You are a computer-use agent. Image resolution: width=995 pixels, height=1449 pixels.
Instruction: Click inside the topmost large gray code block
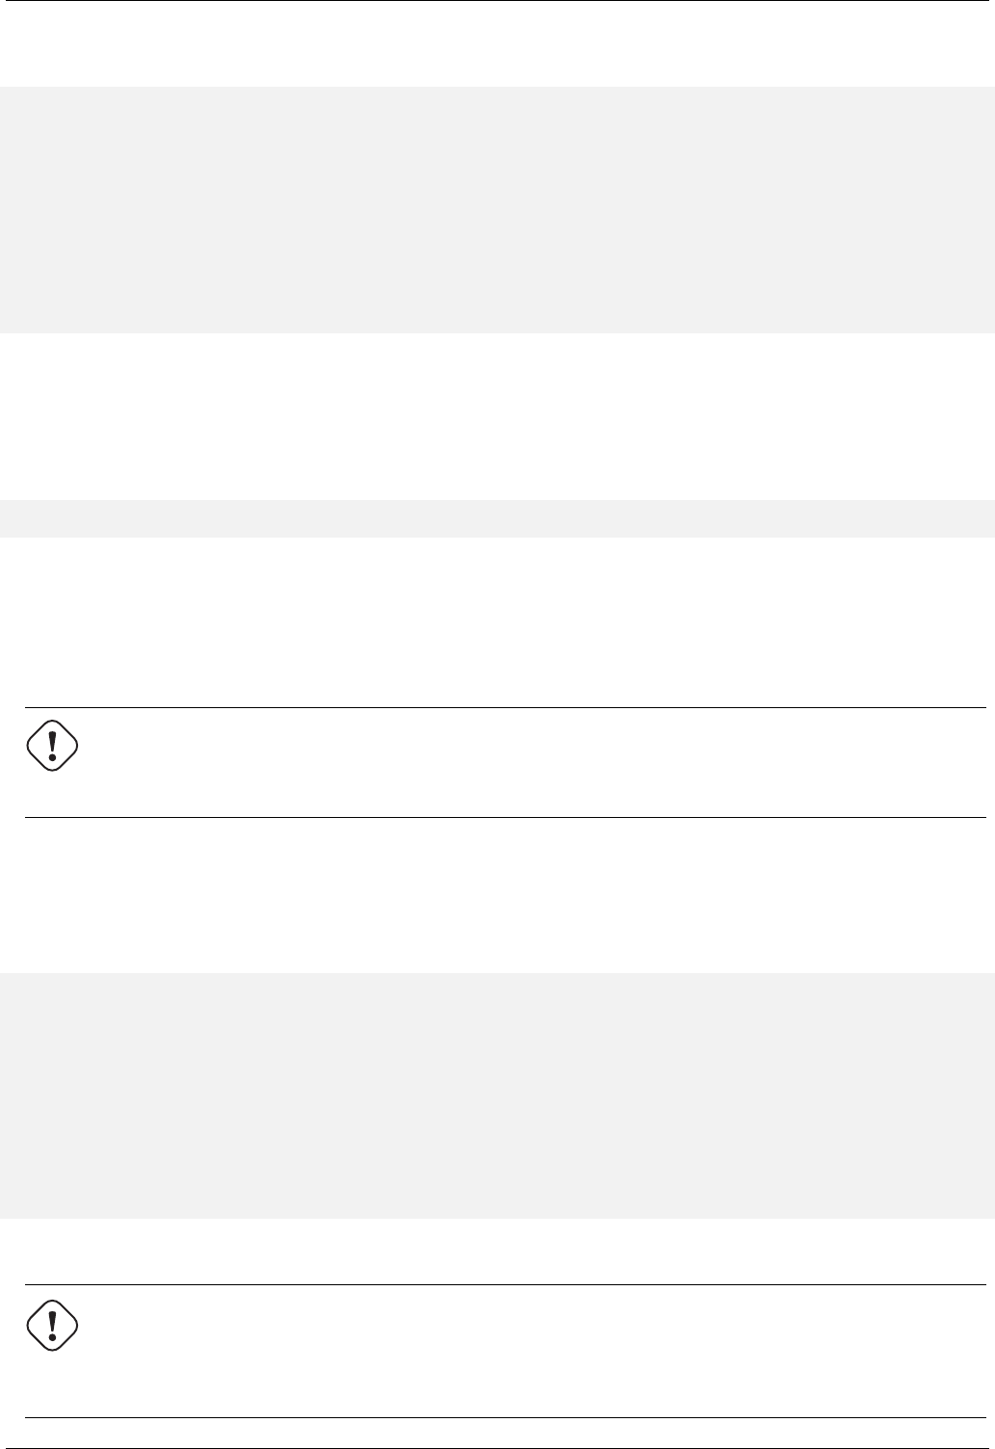click(x=497, y=210)
